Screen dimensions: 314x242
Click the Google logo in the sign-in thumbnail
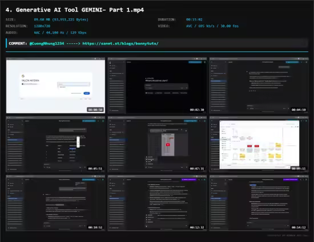pyautogui.click(x=23, y=76)
